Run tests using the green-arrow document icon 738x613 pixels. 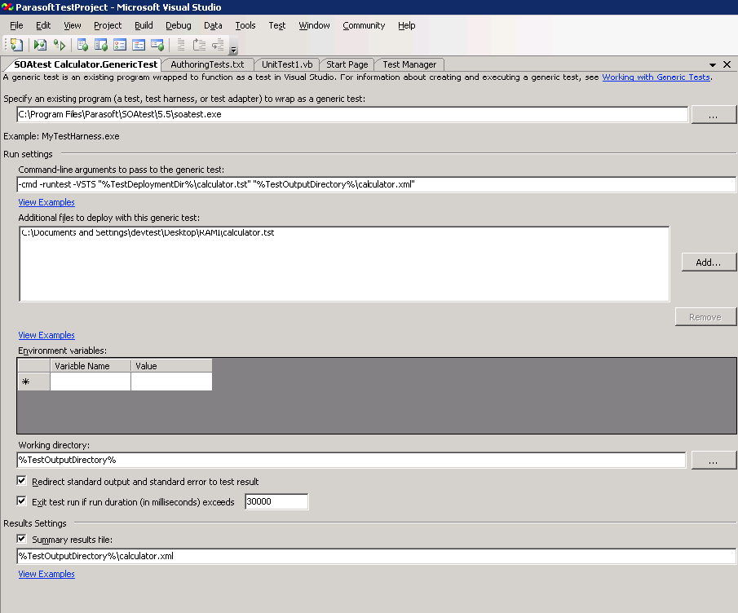tap(40, 45)
